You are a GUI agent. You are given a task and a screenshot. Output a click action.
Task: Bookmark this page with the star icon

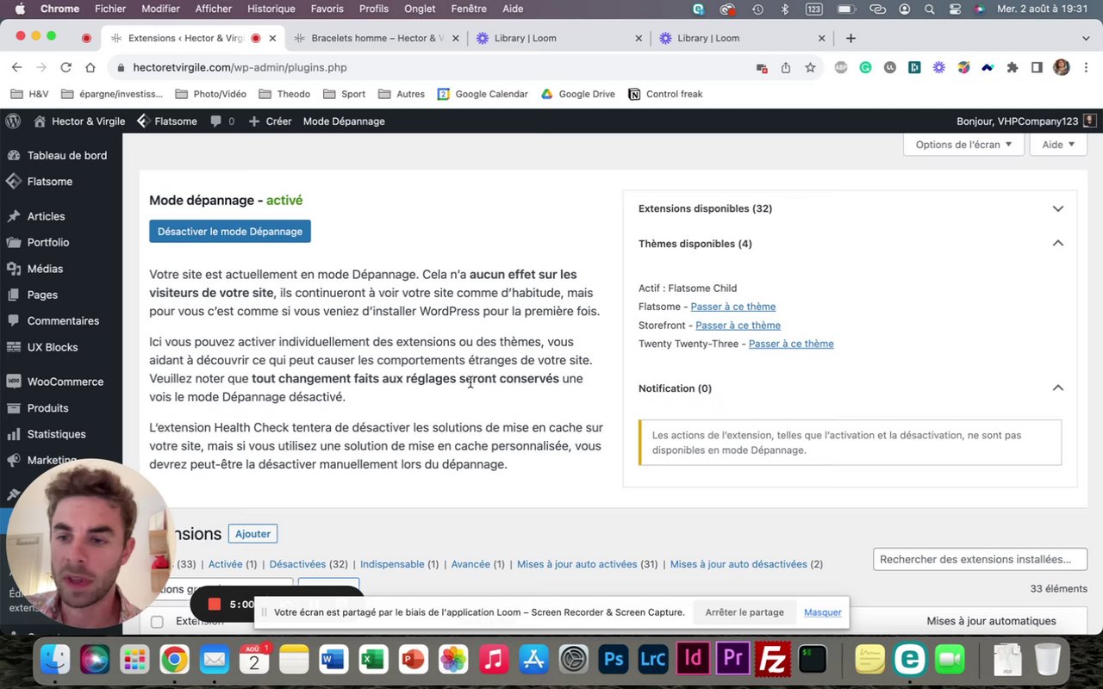810,67
